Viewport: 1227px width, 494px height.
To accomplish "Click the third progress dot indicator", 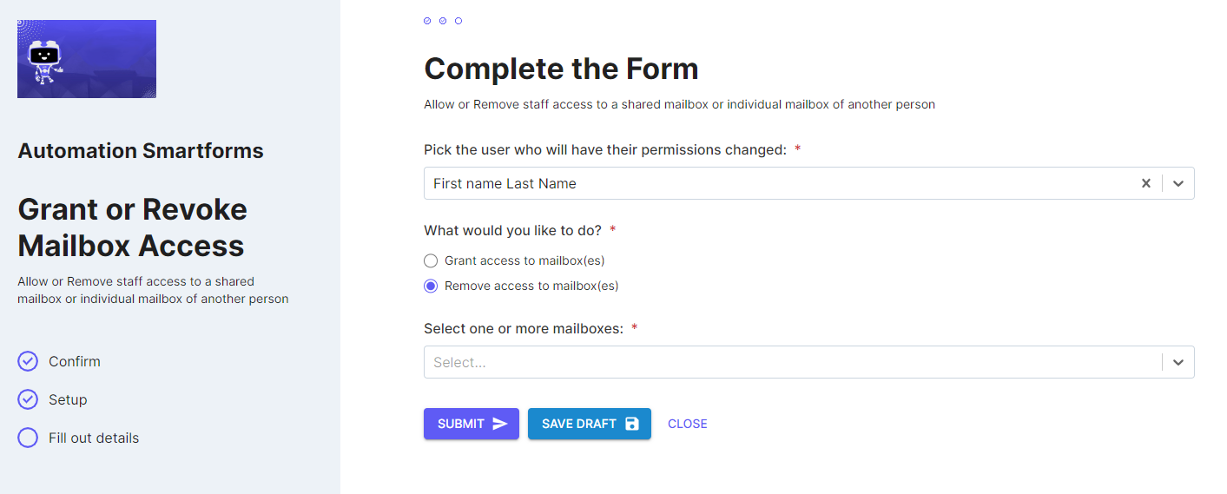I will point(458,21).
